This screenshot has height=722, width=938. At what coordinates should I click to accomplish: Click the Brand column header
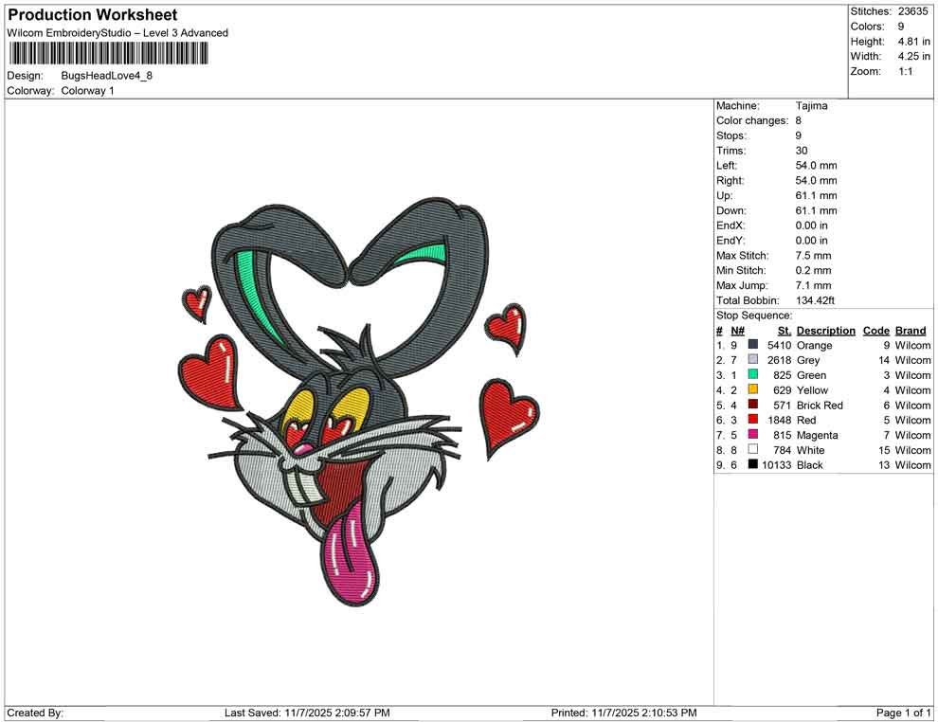(x=910, y=330)
